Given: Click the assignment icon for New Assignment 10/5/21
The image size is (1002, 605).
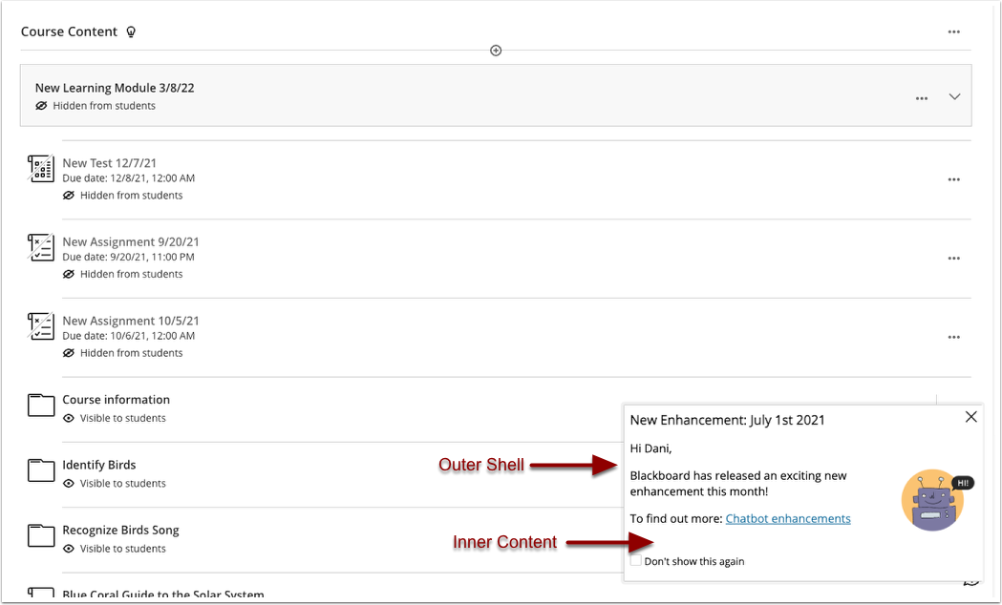Looking at the screenshot, I should click(x=40, y=326).
